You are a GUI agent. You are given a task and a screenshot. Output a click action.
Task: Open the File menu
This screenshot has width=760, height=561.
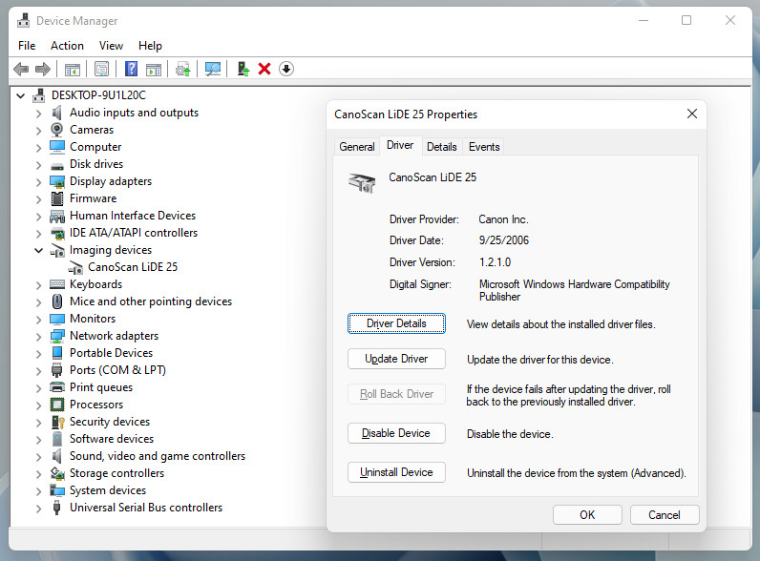pos(27,46)
